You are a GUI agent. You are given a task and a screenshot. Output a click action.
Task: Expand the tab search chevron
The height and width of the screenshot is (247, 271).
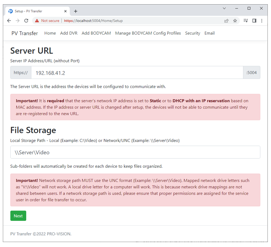tap(224, 8)
